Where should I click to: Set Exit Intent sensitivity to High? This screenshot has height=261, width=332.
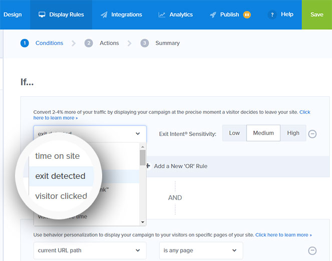(x=293, y=133)
